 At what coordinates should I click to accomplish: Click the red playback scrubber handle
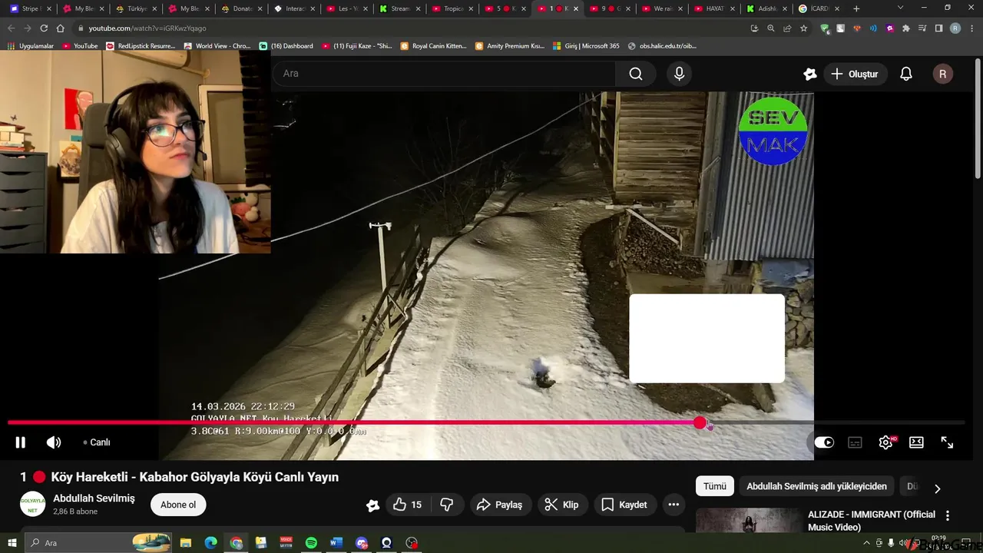click(x=700, y=422)
